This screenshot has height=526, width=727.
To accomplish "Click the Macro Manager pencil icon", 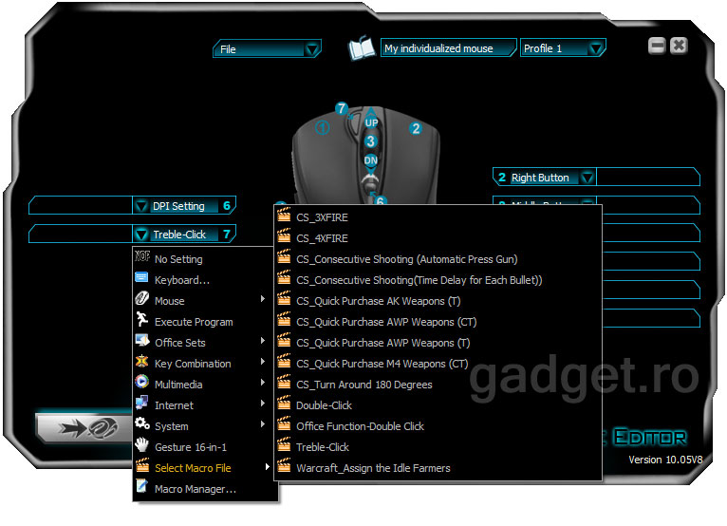I will (x=141, y=488).
